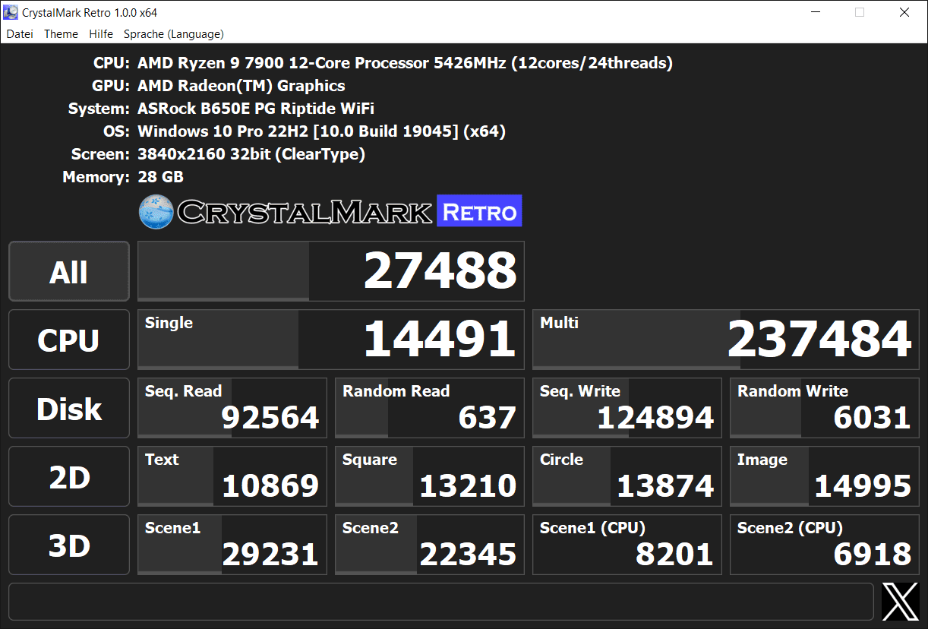
Task: Click the CPU Single score 14491
Action: [331, 340]
